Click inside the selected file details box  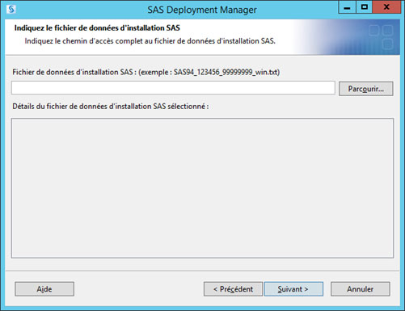coord(202,188)
